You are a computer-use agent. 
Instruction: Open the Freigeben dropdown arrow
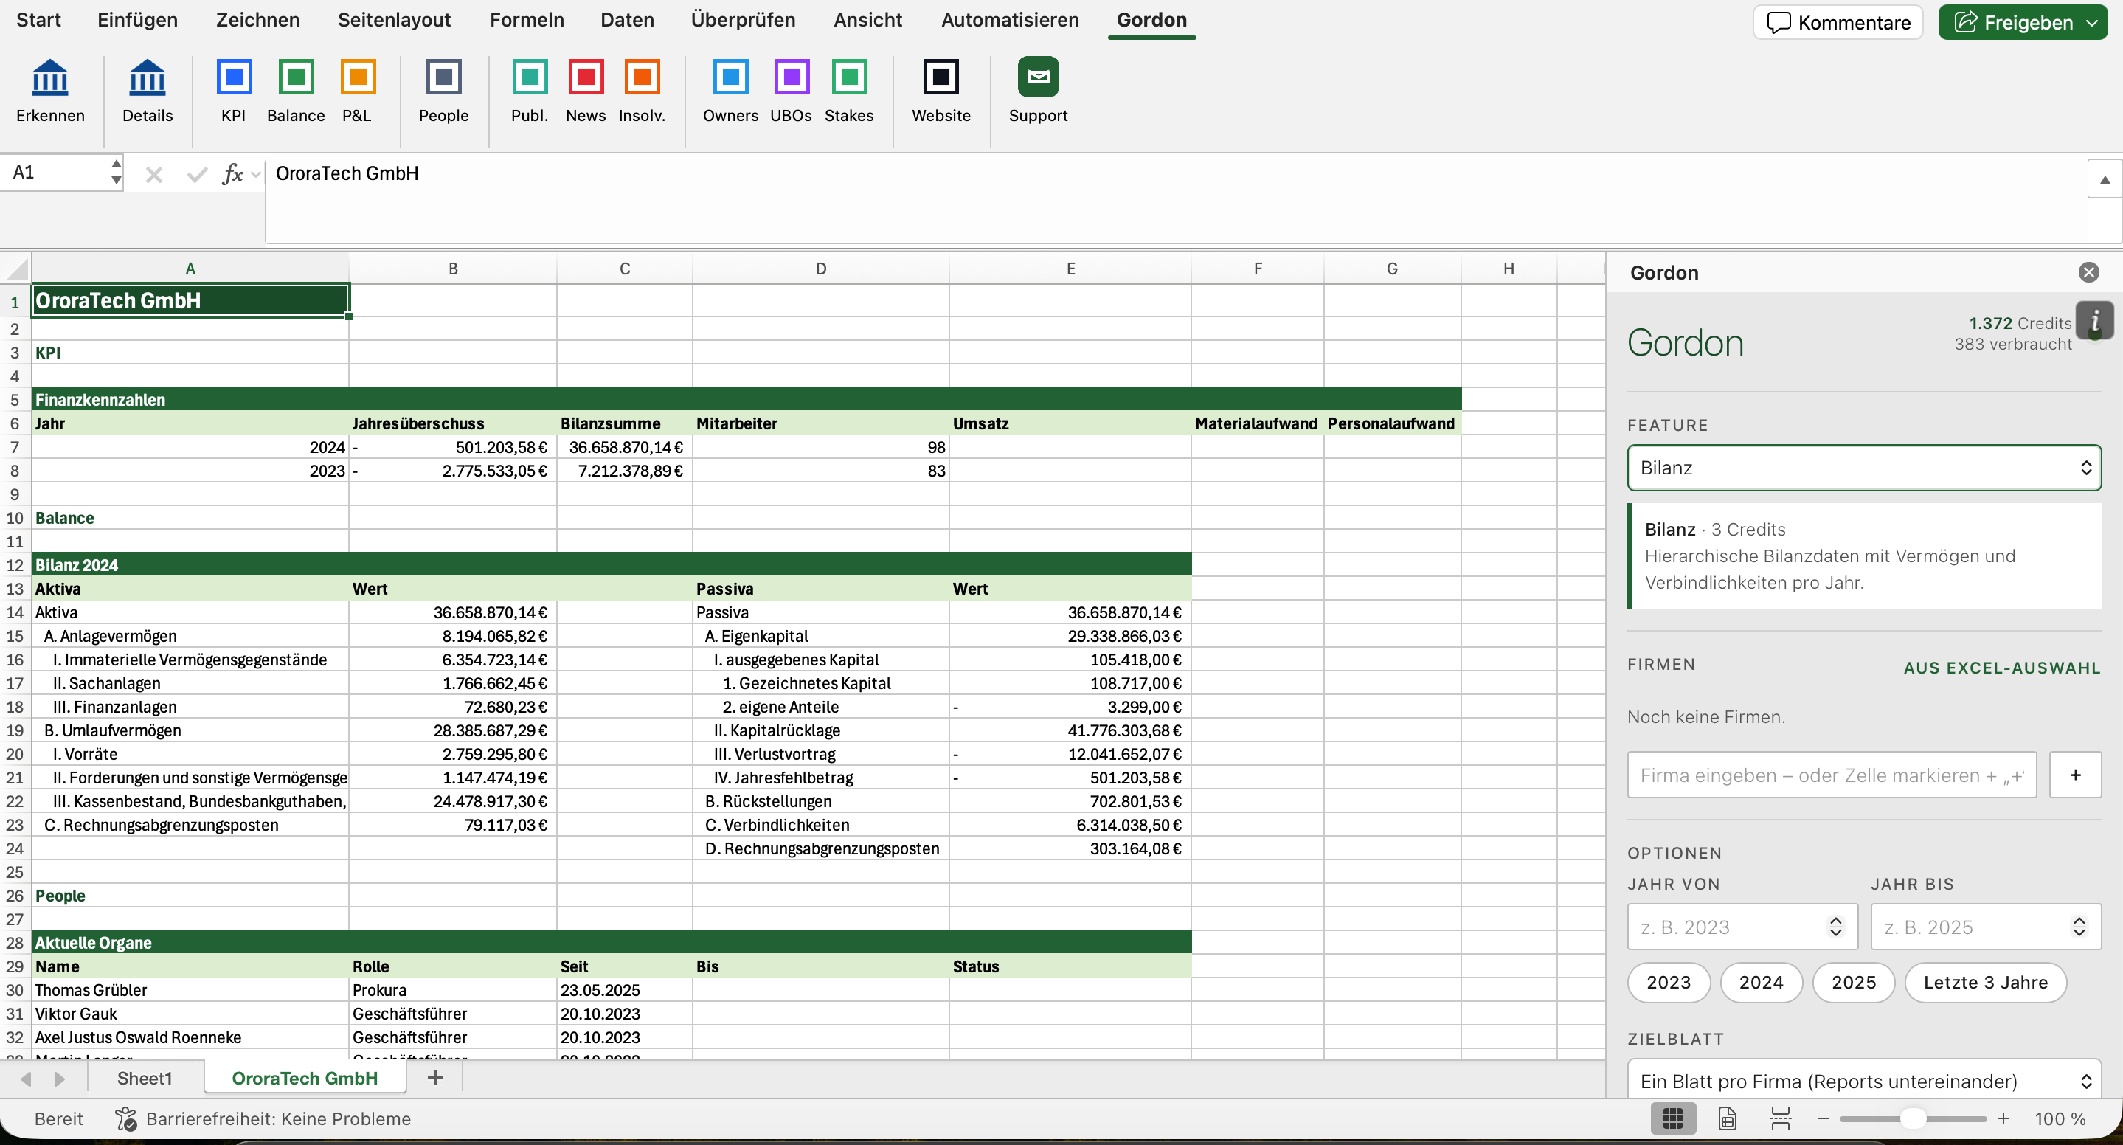(2092, 22)
